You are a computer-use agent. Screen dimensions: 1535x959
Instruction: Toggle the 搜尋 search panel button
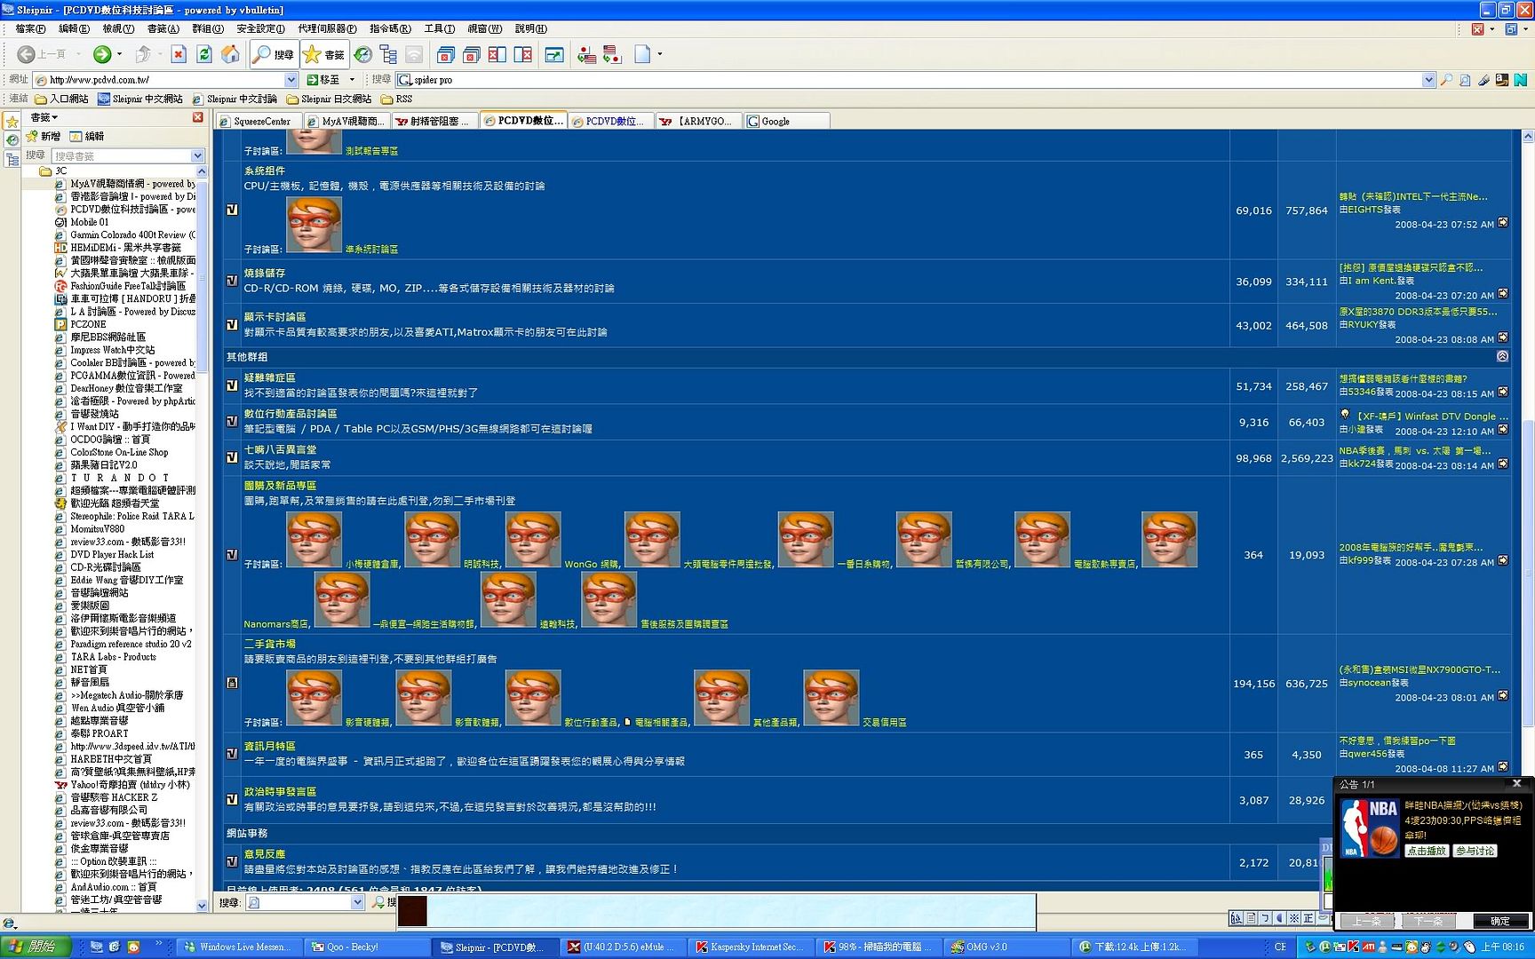tap(274, 55)
